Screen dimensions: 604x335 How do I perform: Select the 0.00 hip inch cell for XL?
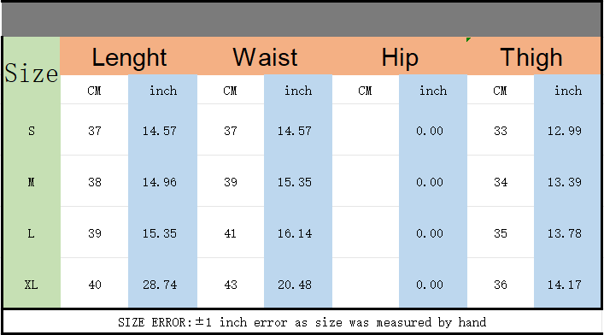[433, 284]
